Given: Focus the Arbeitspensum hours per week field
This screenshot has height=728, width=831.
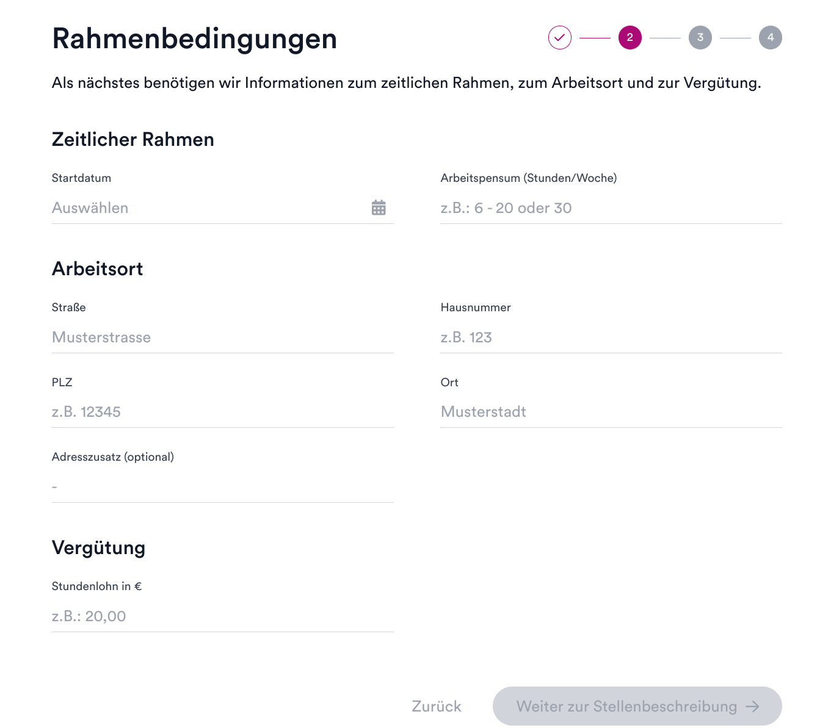Looking at the screenshot, I should pos(611,208).
